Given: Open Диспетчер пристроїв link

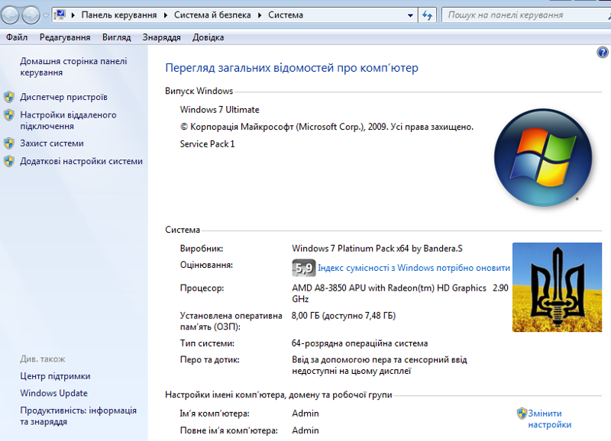Looking at the screenshot, I should pos(63,97).
